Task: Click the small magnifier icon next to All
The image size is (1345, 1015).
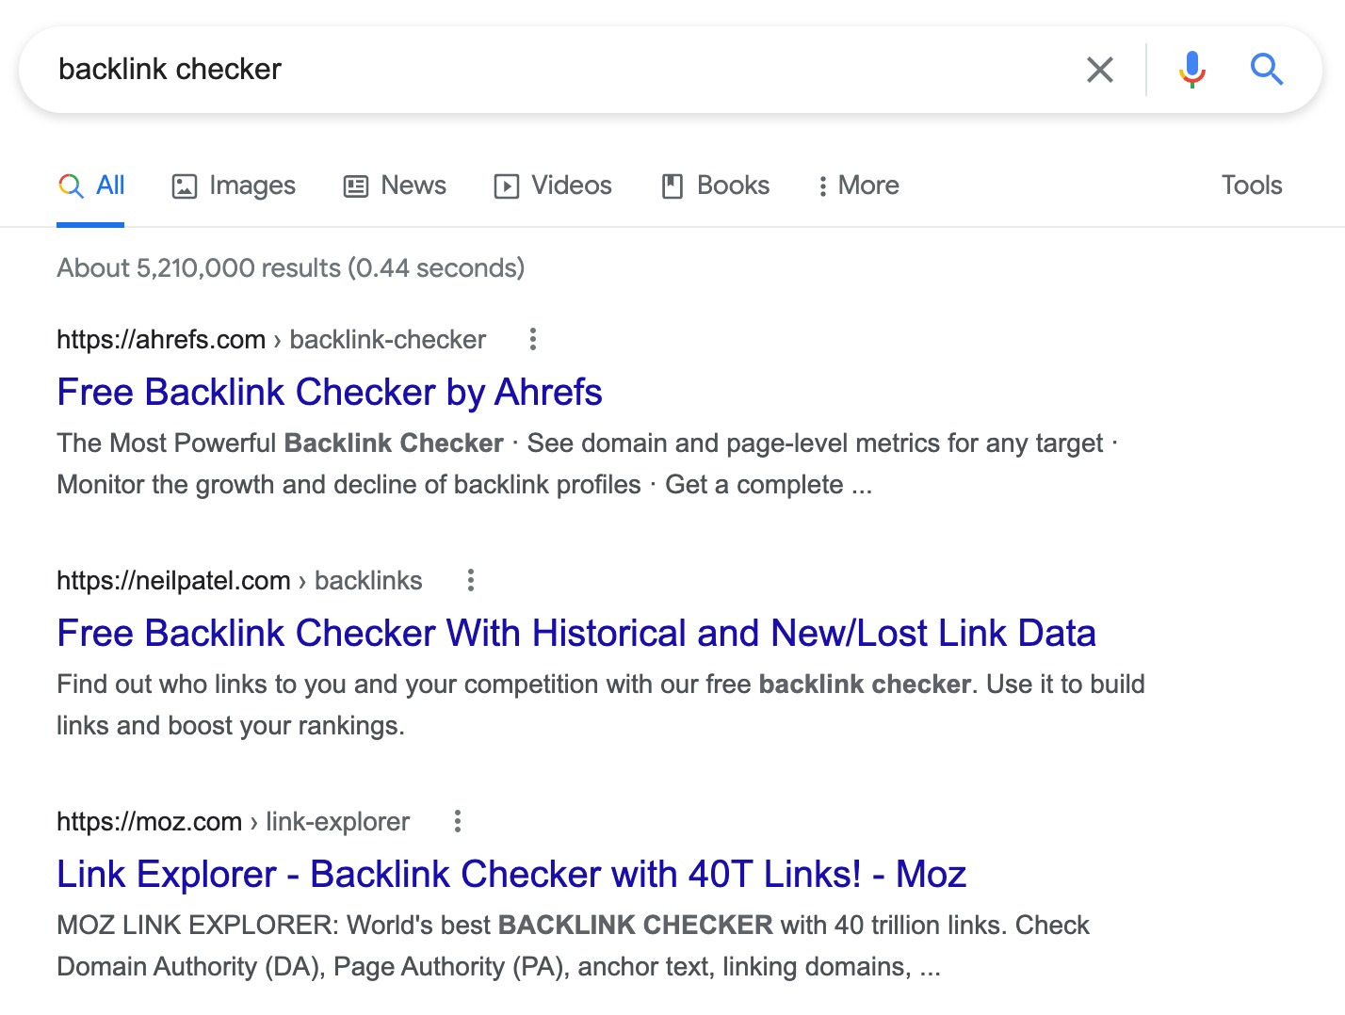Action: 70,185
